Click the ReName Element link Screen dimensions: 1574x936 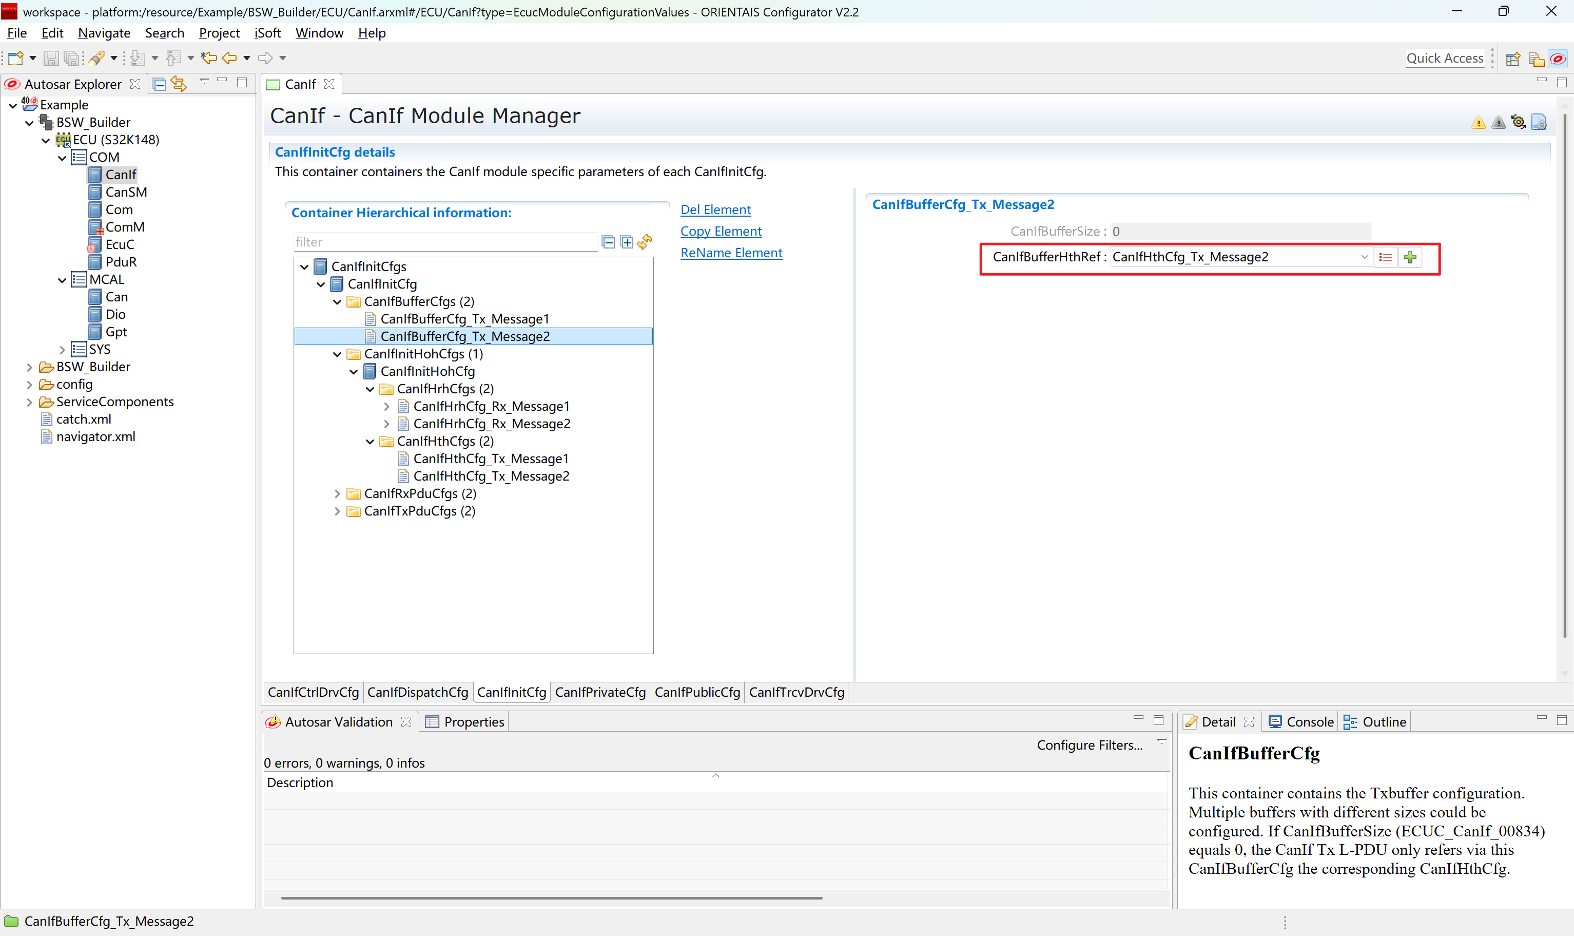731,253
